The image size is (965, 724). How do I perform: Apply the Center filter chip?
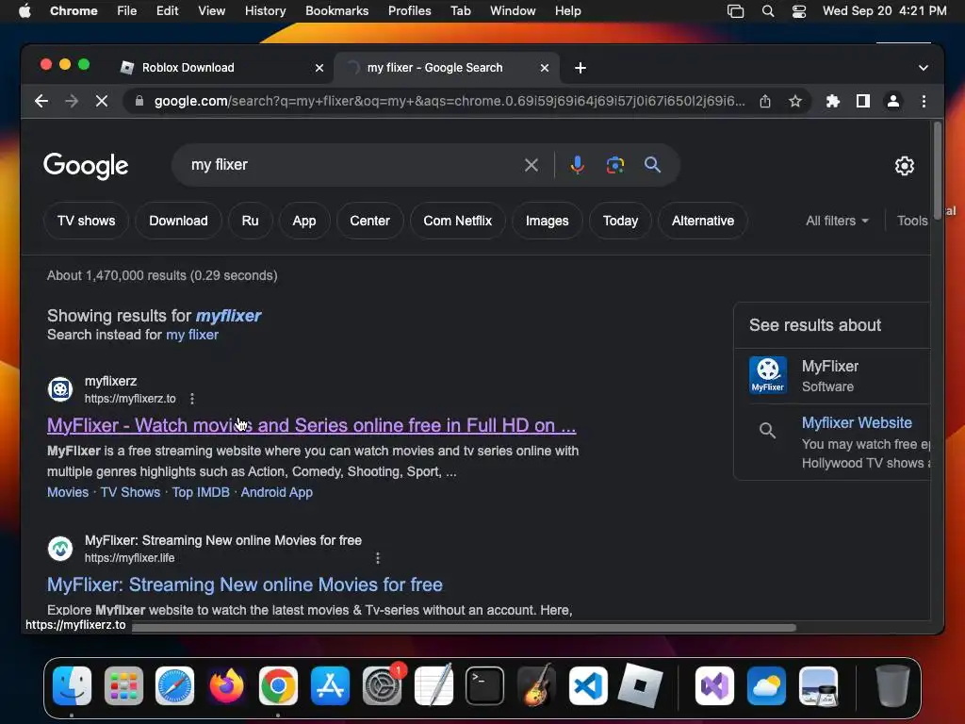pyautogui.click(x=369, y=221)
